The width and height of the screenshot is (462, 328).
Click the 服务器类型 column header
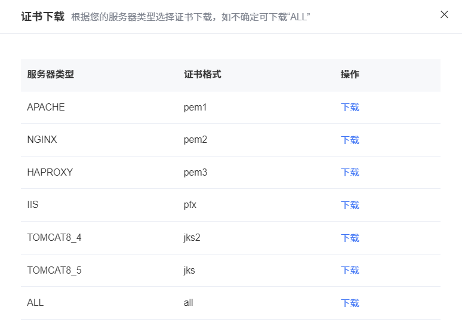click(x=51, y=75)
